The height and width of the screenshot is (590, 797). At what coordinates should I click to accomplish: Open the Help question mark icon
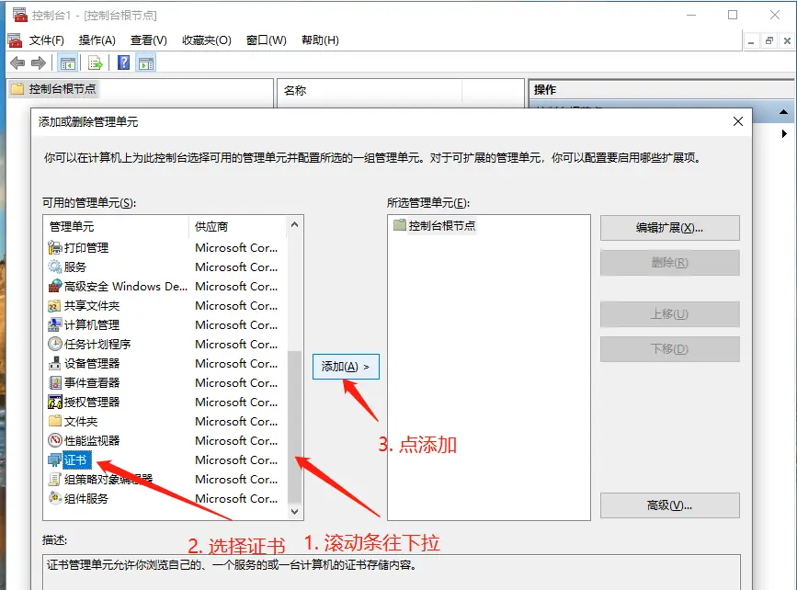123,62
